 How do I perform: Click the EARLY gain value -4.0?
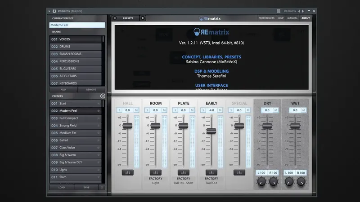point(211,110)
